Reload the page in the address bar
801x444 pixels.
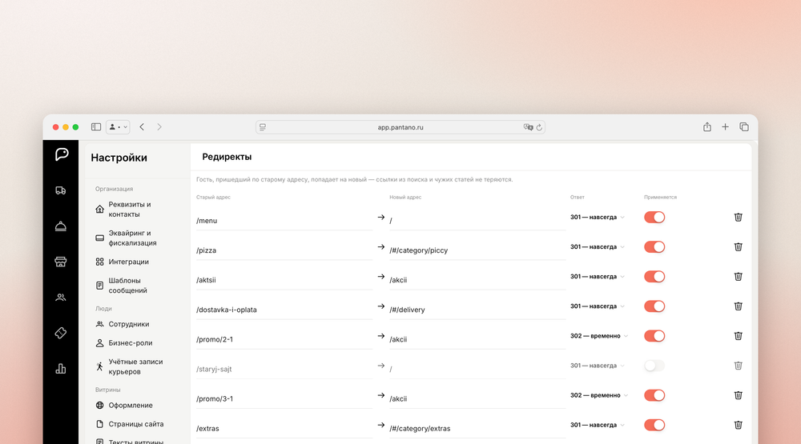pos(539,127)
